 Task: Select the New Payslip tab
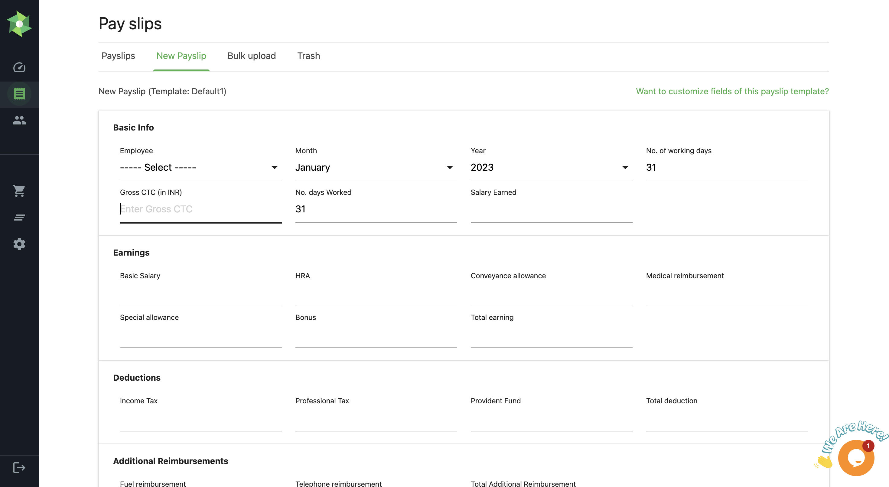click(x=181, y=56)
